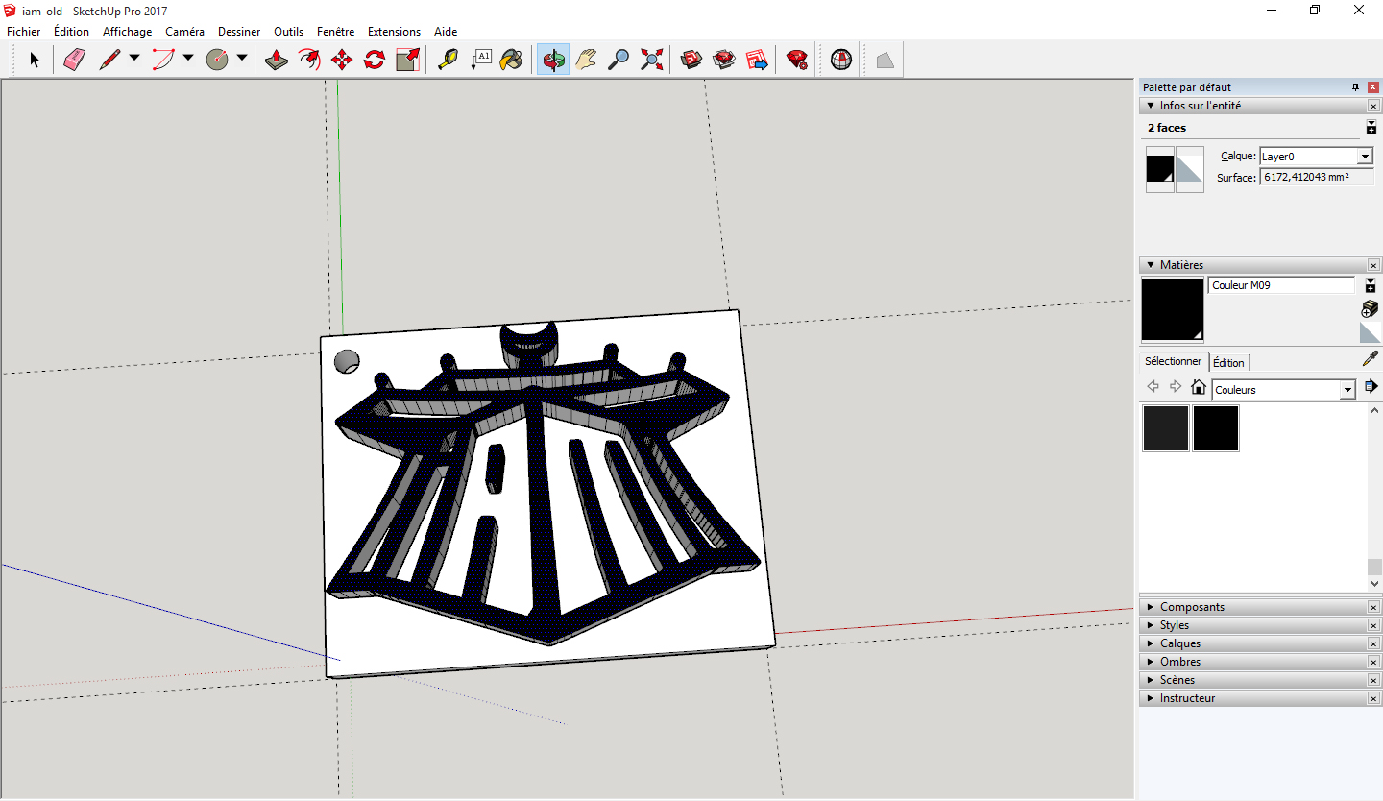This screenshot has width=1383, height=801.
Task: Switch to the Édition tab in Matières
Action: pyautogui.click(x=1228, y=362)
